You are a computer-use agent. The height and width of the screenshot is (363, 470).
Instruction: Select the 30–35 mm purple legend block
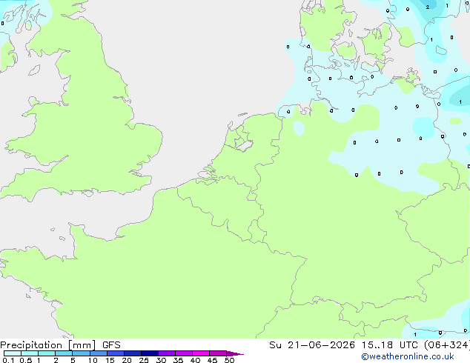click(x=167, y=353)
